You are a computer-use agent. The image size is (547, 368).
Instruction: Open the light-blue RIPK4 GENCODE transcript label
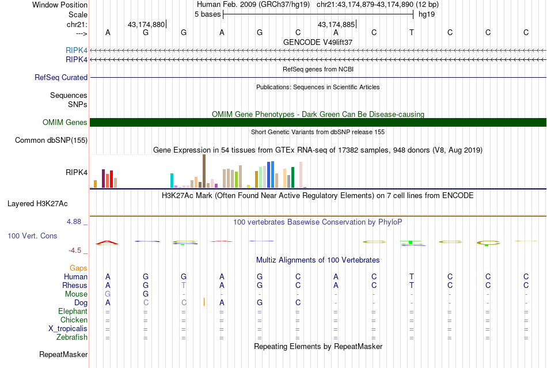(77, 50)
